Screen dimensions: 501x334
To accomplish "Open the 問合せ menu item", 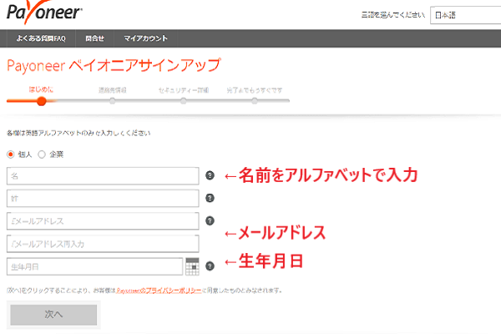I will pos(94,38).
